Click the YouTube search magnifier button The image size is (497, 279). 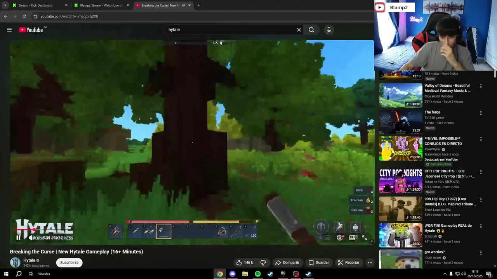coord(311,30)
